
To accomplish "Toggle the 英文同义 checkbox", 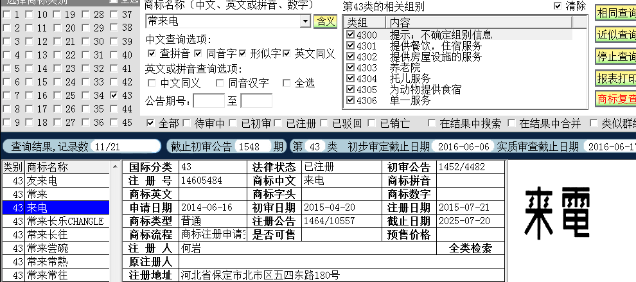I will (287, 53).
